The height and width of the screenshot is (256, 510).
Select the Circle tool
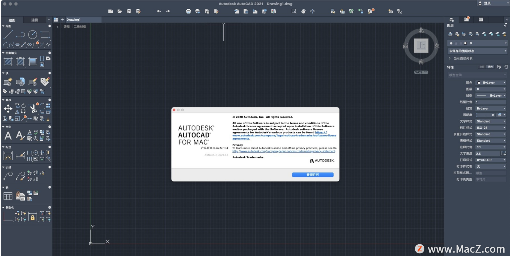[33, 34]
